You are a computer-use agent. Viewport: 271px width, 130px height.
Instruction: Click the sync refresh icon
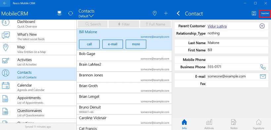tap(70, 13)
